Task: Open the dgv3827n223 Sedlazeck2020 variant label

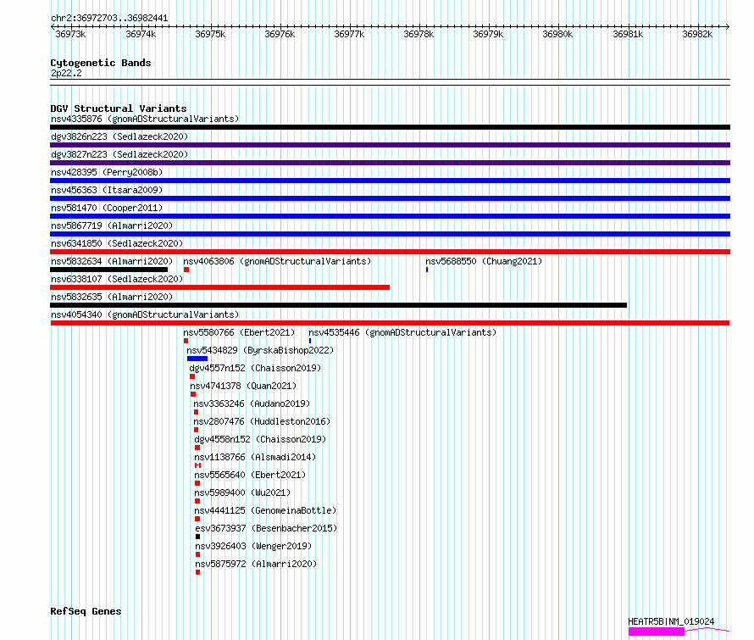Action: point(119,154)
